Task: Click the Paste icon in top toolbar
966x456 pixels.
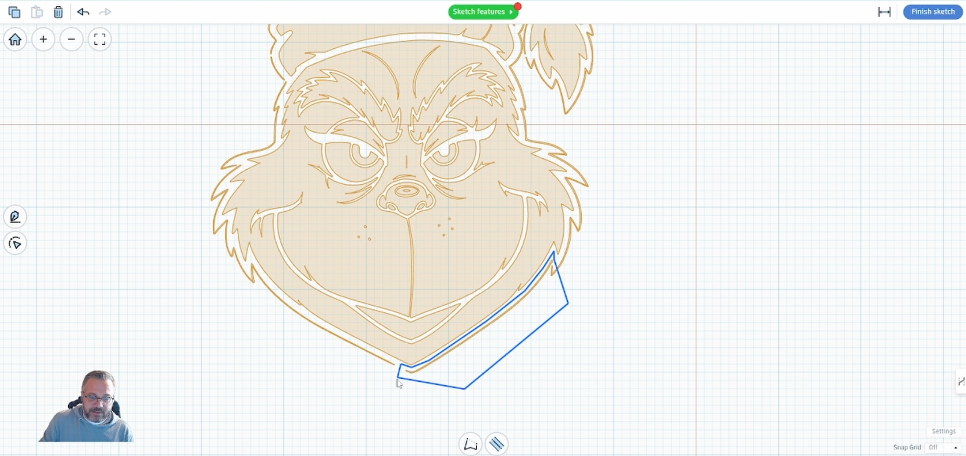Action: coord(37,12)
